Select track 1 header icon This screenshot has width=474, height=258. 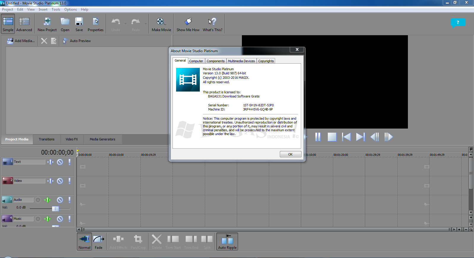pos(7,162)
